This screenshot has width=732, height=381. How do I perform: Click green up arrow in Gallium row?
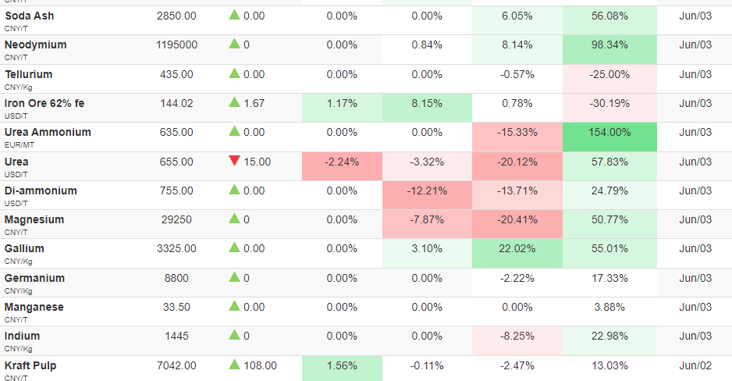(234, 247)
